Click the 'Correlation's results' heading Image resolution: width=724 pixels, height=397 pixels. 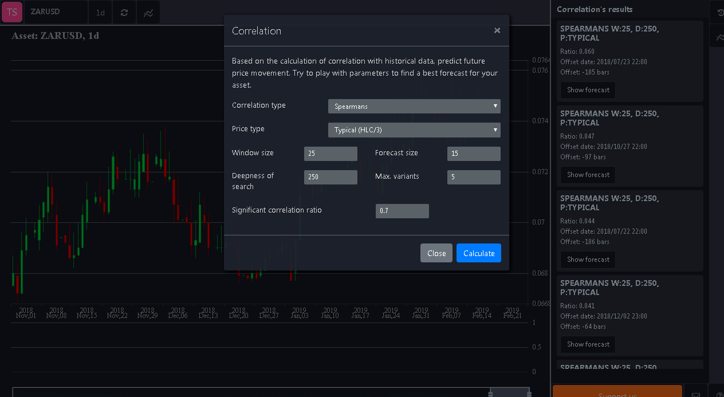pos(595,9)
